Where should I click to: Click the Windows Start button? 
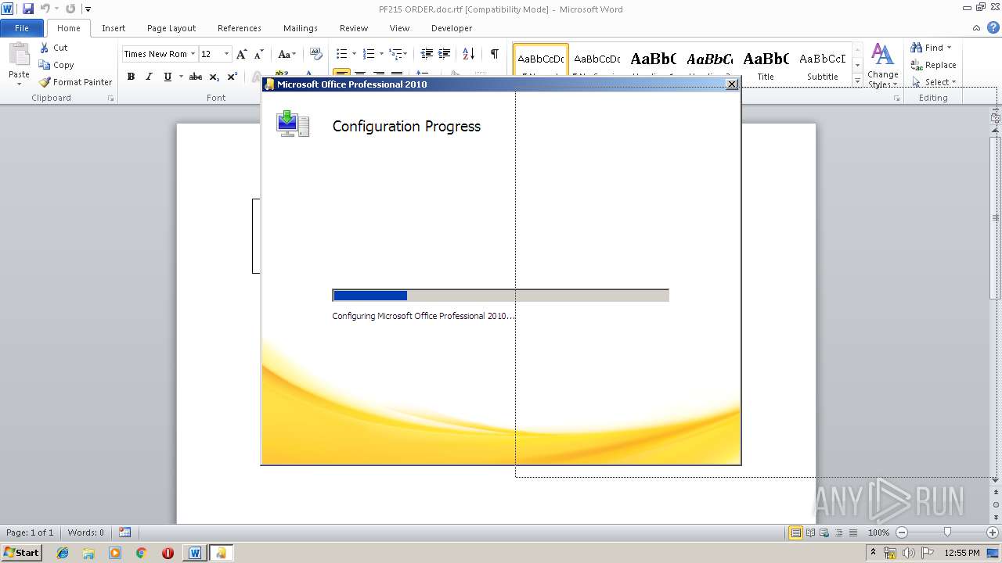pyautogui.click(x=22, y=553)
